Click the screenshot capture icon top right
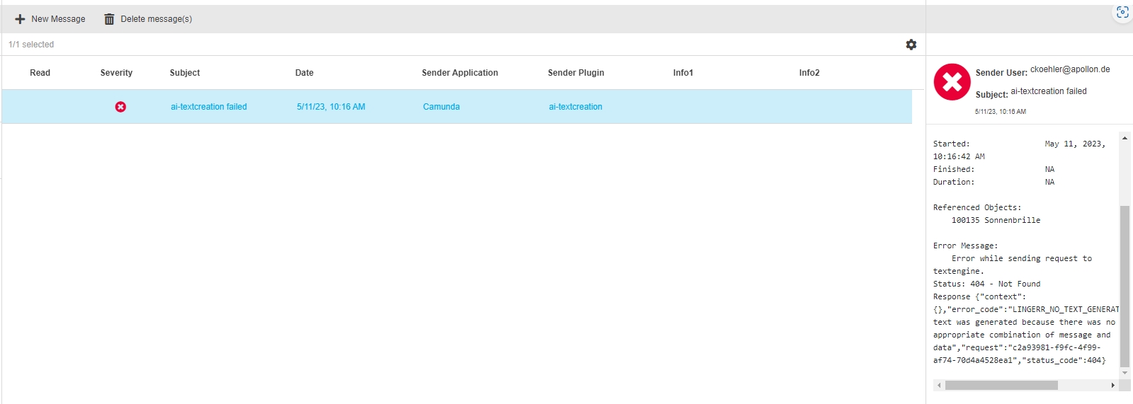The height and width of the screenshot is (404, 1133). [x=1122, y=12]
